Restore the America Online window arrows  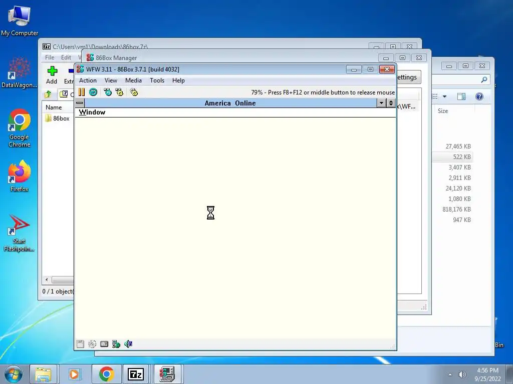(x=391, y=103)
